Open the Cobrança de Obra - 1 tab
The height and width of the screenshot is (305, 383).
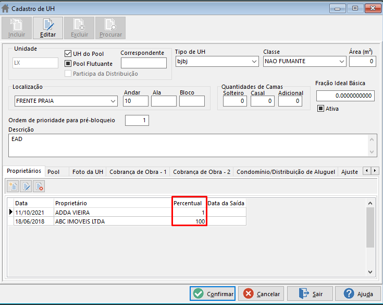[138, 172]
